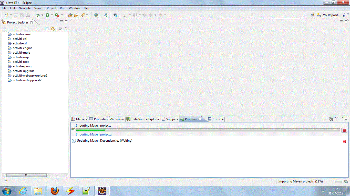This screenshot has width=350, height=196.
Task: Click Remove All Finished Operations icon
Action: click(x=331, y=119)
